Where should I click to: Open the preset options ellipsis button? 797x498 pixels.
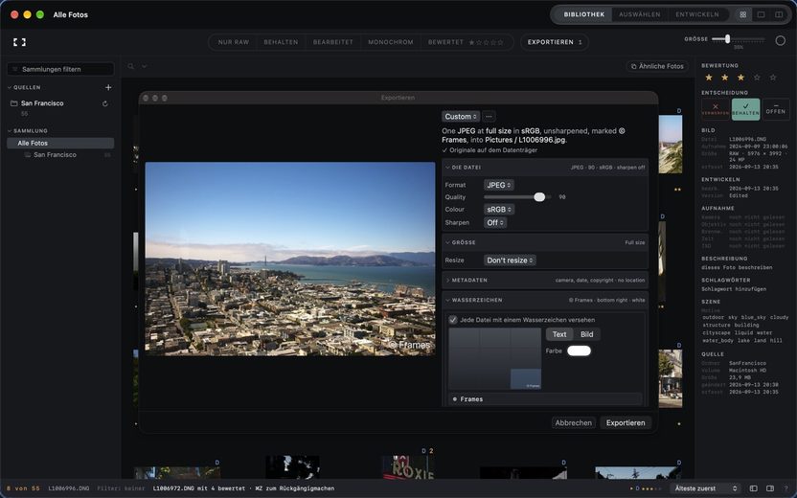(489, 117)
